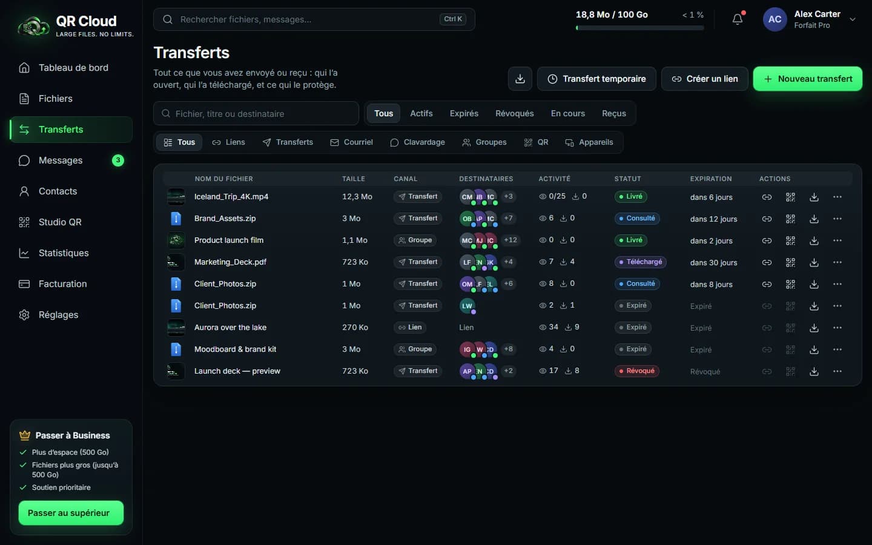Viewport: 872px width, 545px height.
Task: Download Product launch film via row icon
Action: [814, 240]
